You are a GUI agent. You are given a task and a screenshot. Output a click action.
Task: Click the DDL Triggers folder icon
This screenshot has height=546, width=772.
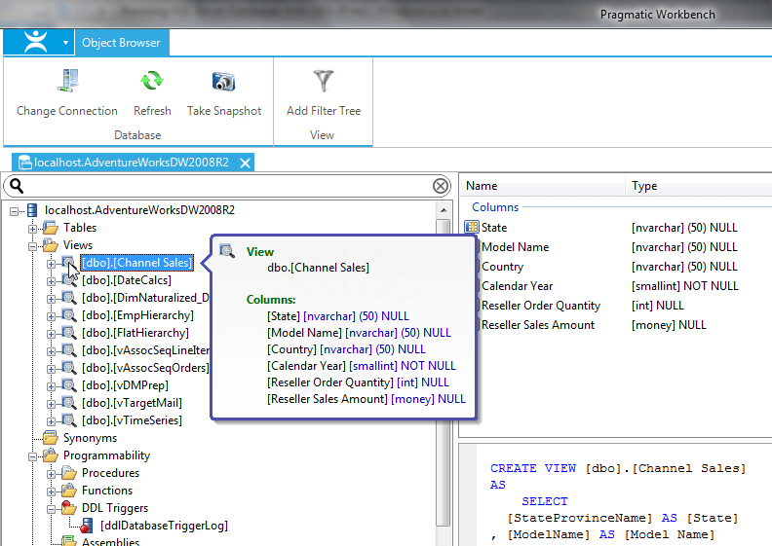(69, 508)
